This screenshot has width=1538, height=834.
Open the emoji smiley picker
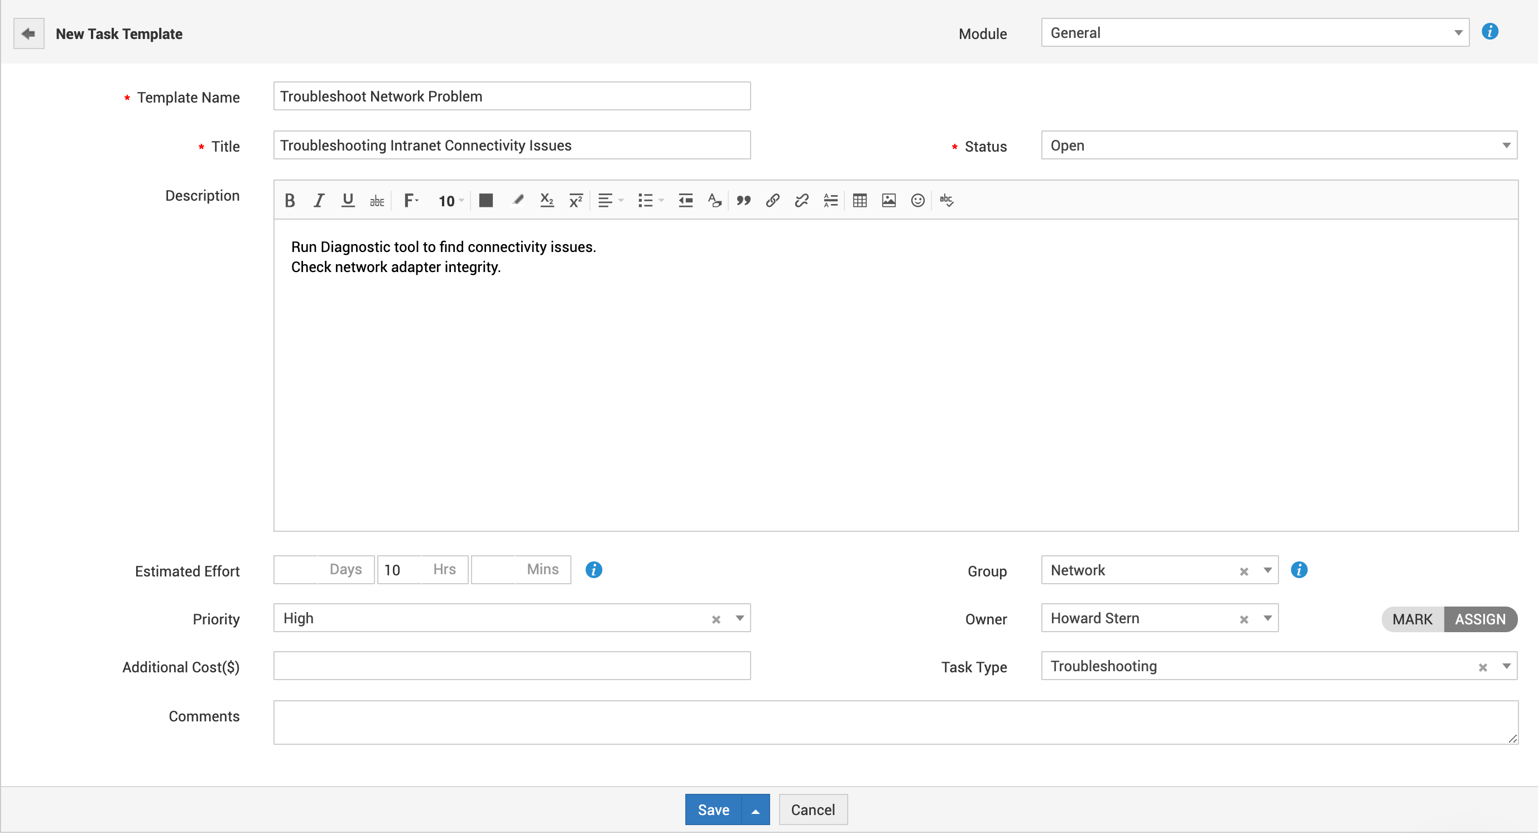pos(917,201)
